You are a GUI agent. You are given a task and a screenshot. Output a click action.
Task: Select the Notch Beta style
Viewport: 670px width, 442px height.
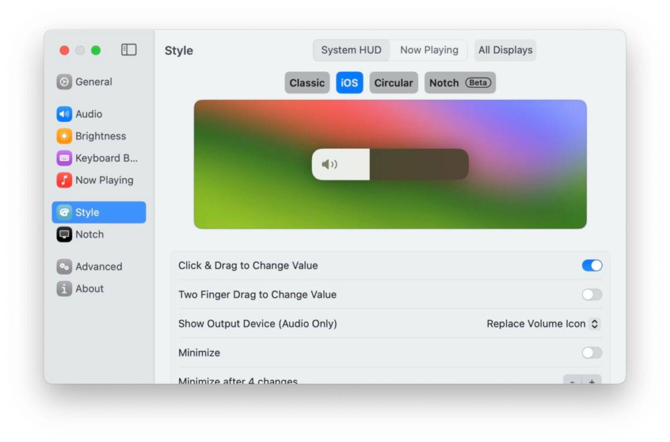coord(459,83)
